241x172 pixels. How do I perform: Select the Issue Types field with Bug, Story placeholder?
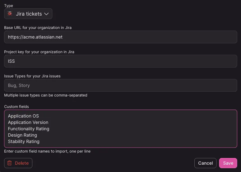click(x=121, y=85)
